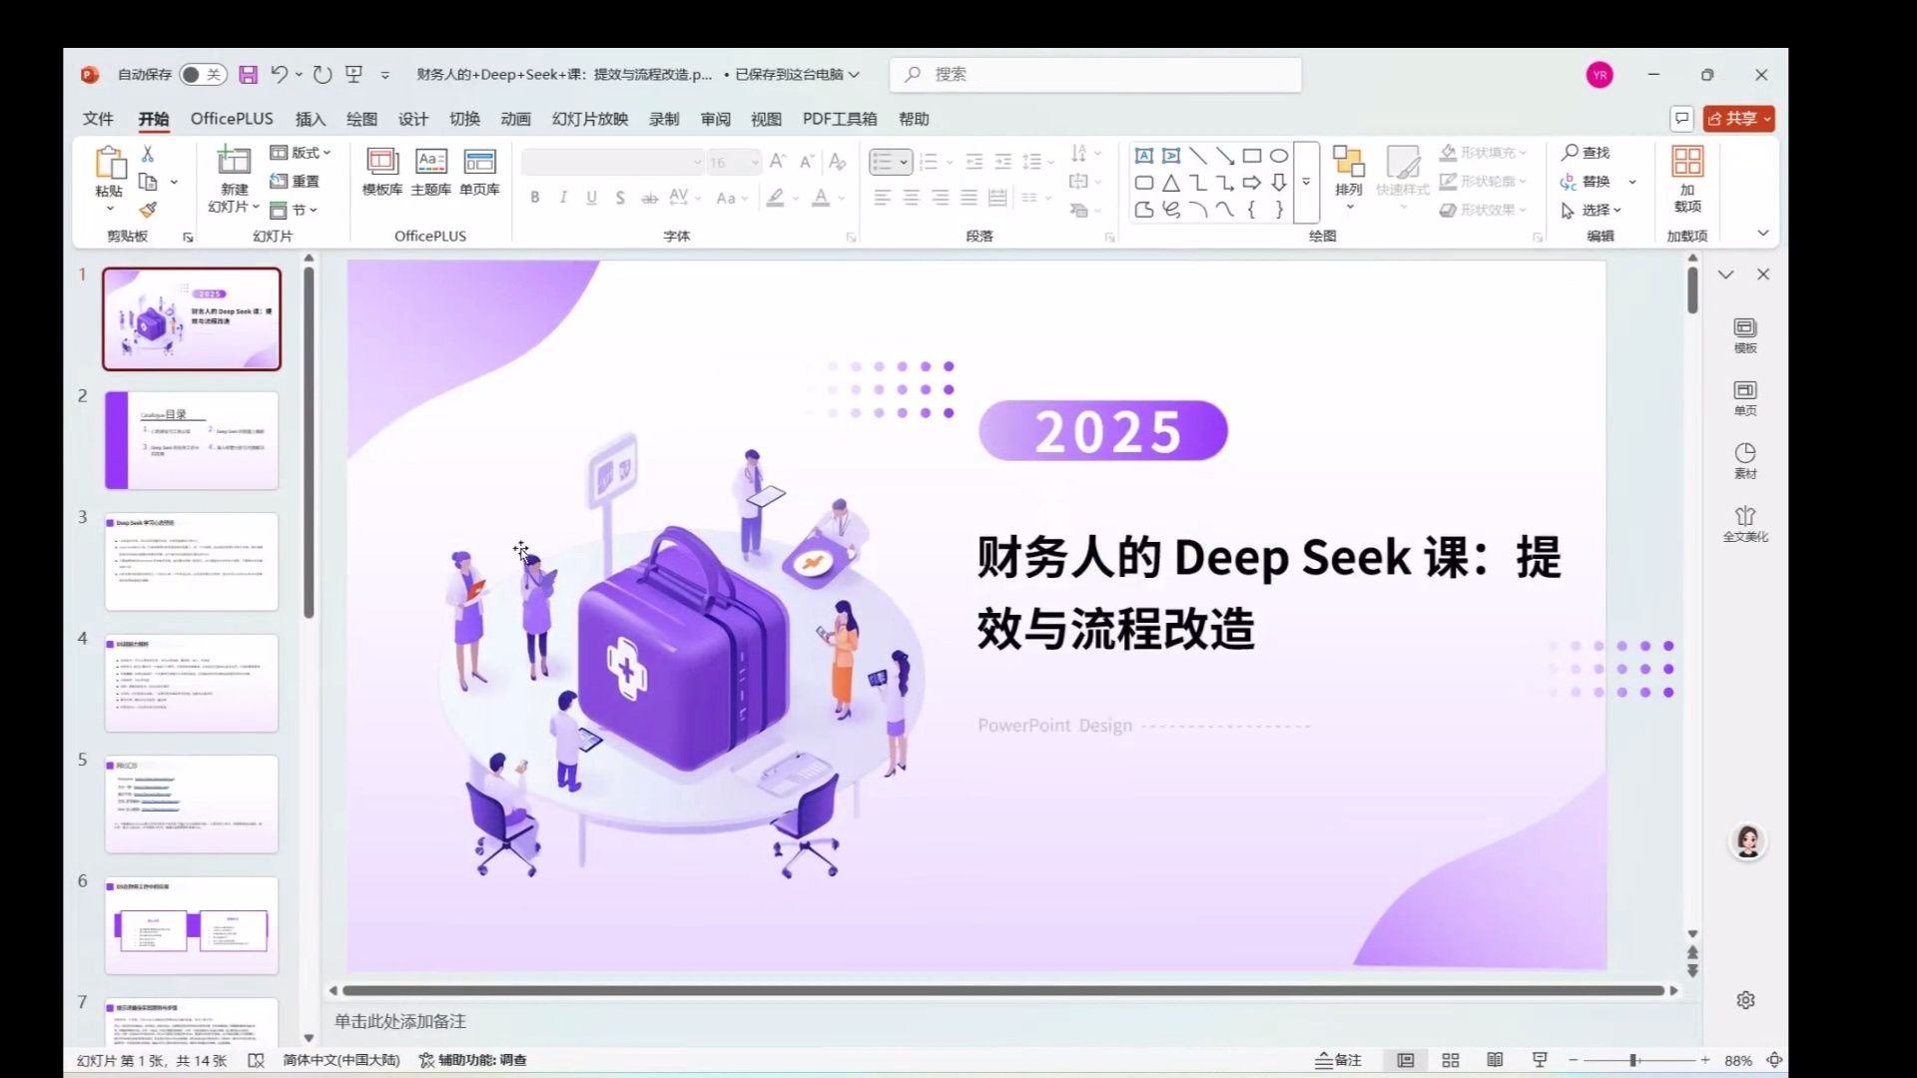The image size is (1917, 1078).
Task: Open the font size dropdown
Action: coord(754,162)
